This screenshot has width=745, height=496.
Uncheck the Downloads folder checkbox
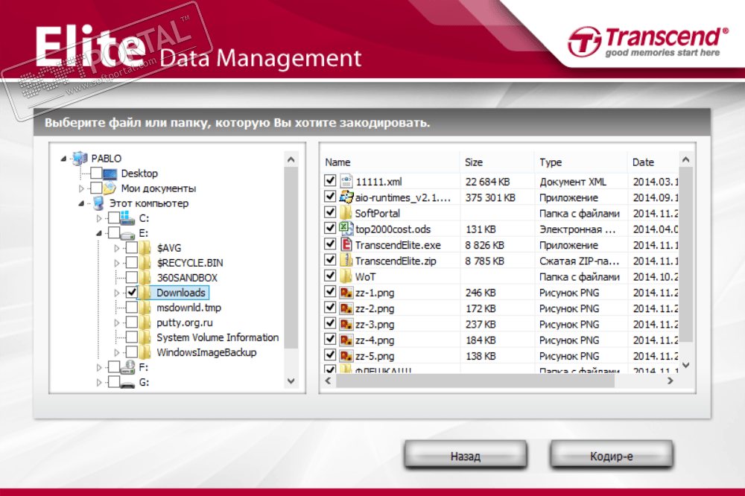pyautogui.click(x=132, y=293)
